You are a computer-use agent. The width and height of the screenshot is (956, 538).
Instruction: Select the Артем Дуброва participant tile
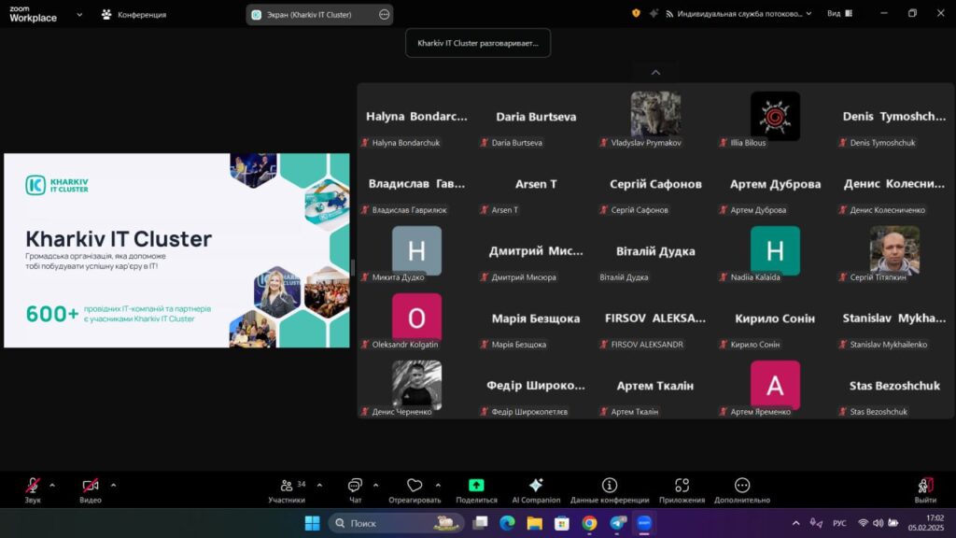[x=775, y=184]
